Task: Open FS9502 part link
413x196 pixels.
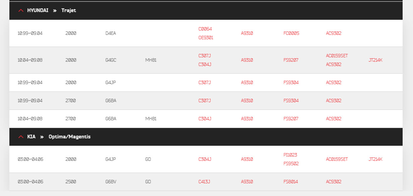Action: pyautogui.click(x=291, y=164)
